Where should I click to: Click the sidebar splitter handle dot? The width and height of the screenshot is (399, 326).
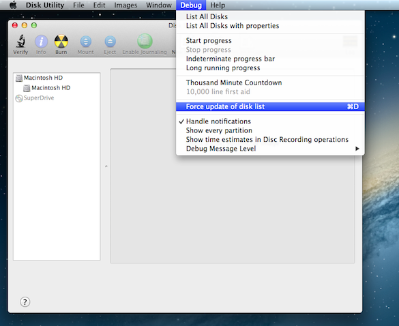(106, 166)
